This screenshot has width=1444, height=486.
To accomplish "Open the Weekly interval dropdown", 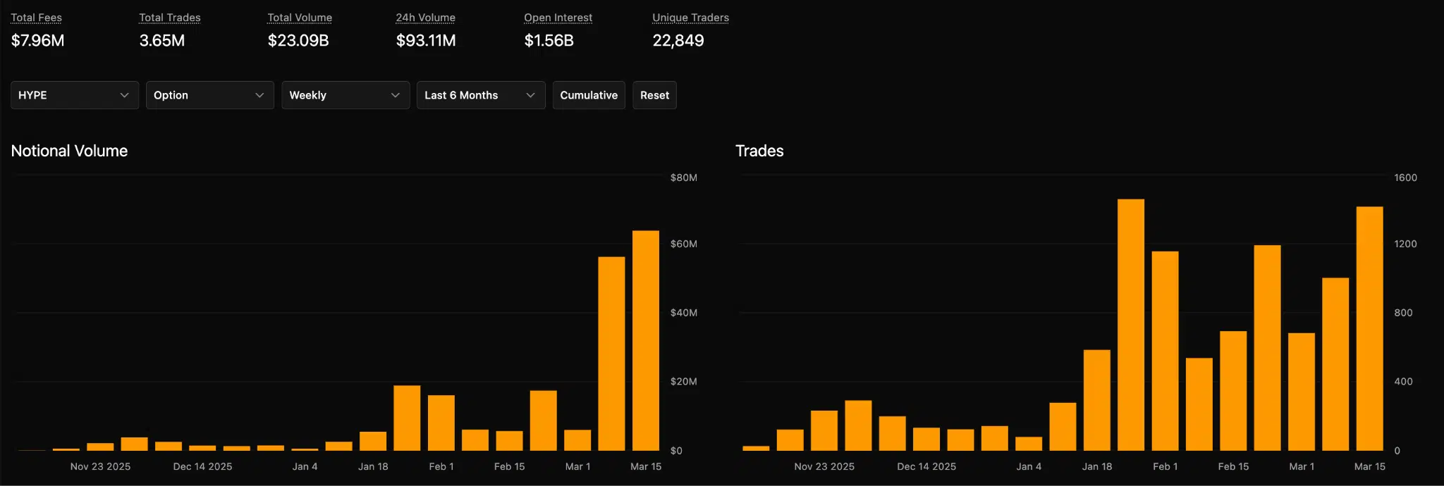I will click(345, 95).
